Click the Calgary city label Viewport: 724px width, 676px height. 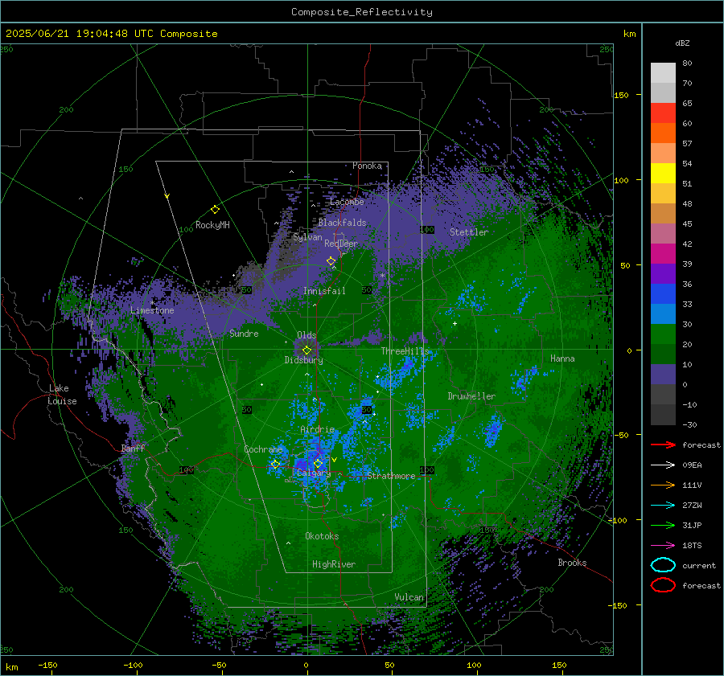click(314, 473)
